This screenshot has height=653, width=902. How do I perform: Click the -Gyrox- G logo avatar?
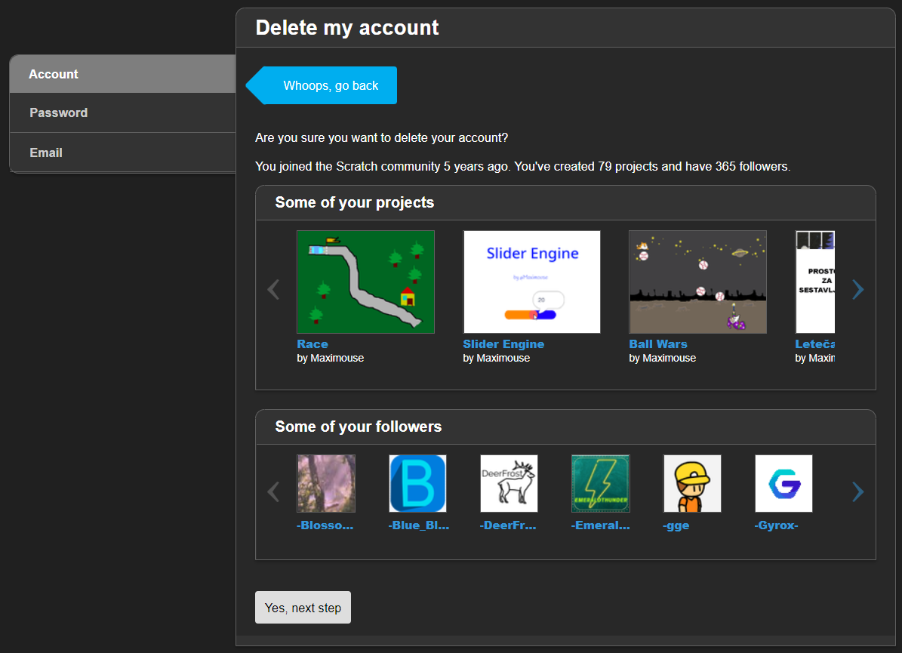click(x=783, y=483)
